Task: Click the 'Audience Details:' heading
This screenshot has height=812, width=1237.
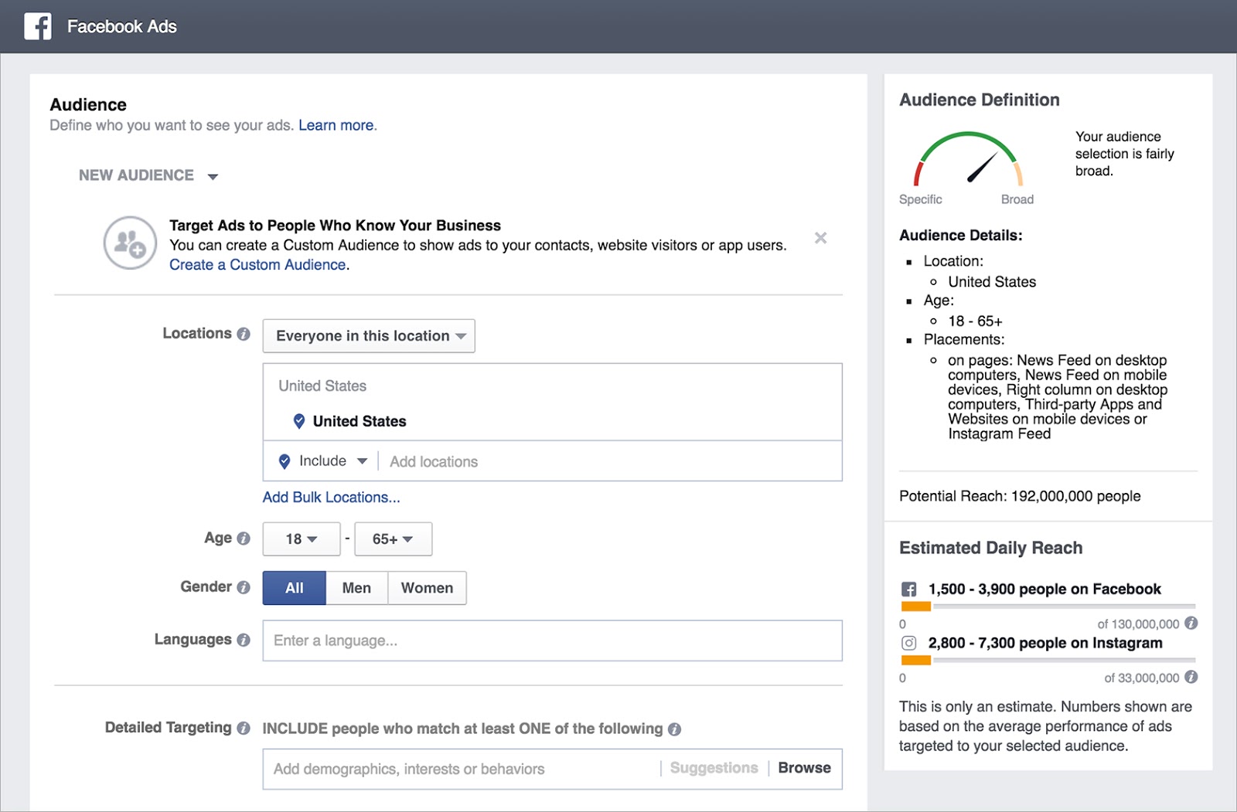Action: (960, 235)
